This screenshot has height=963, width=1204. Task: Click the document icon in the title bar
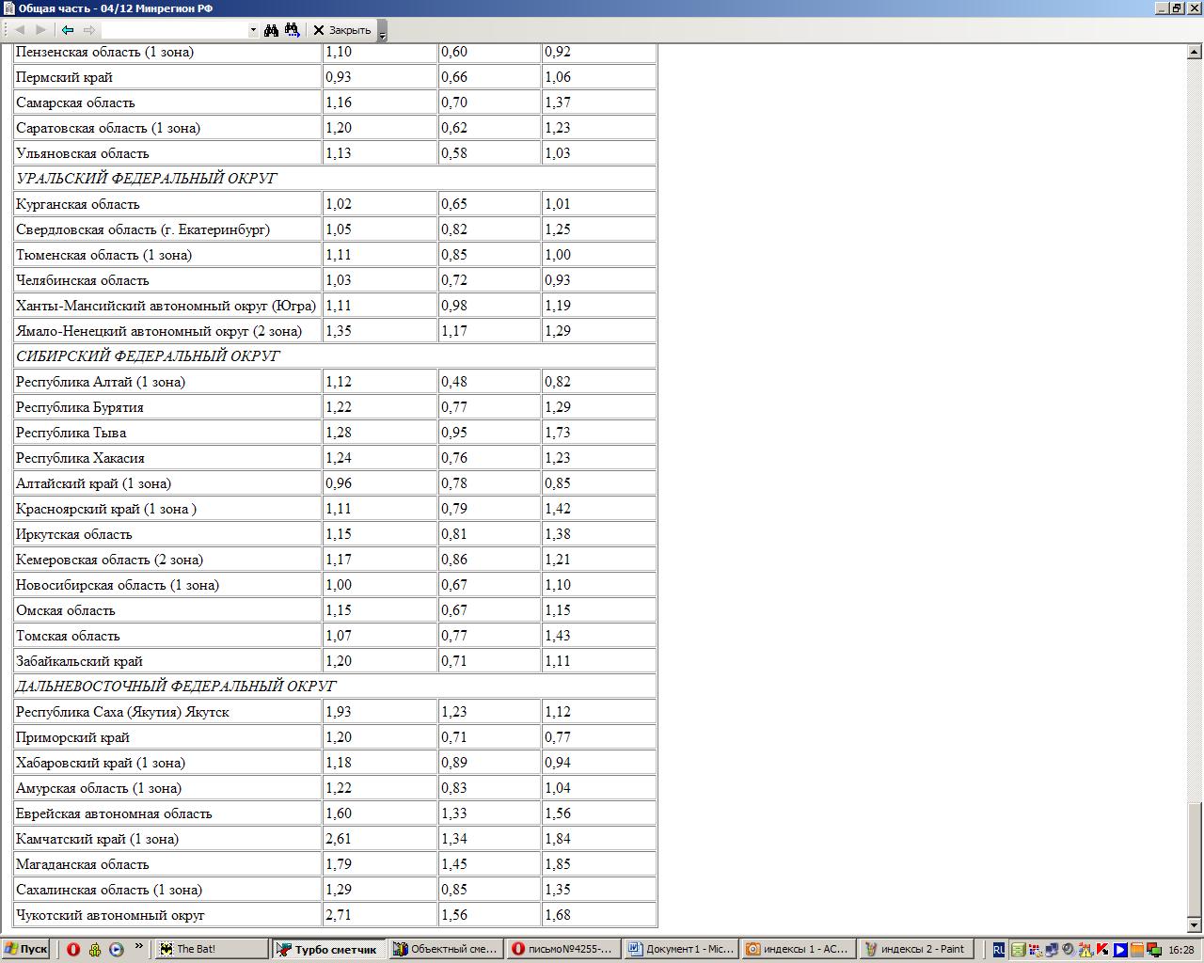9,8
